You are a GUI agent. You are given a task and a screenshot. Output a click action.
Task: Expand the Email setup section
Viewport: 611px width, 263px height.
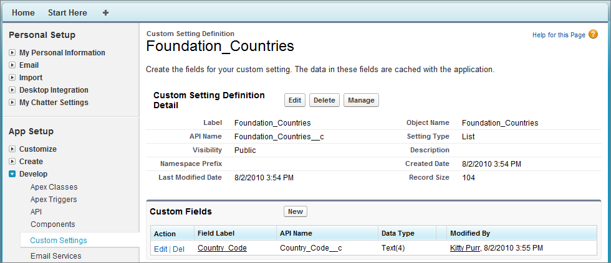(12, 65)
